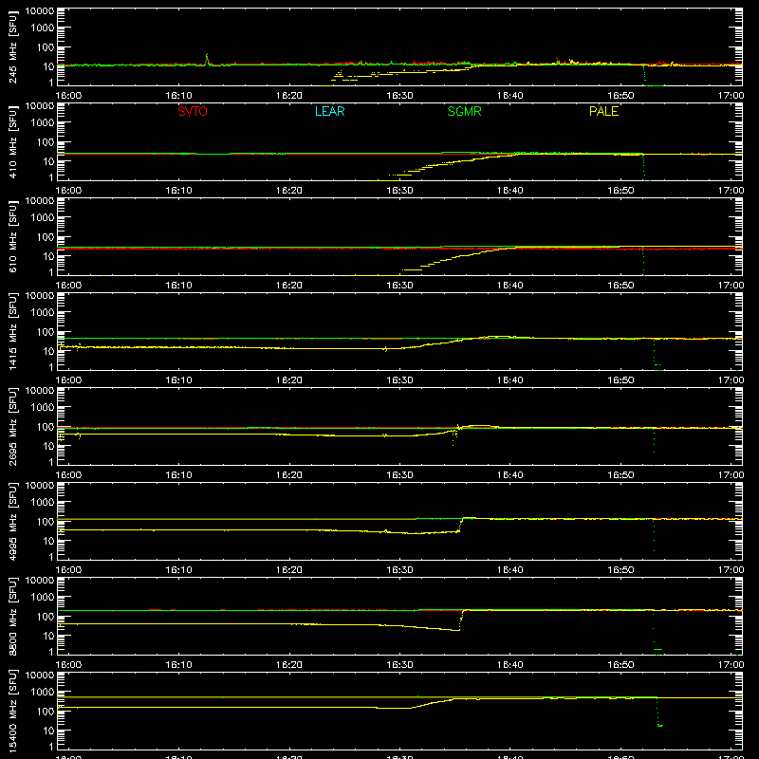Click the burst spike near 16:12 on the 245 MHz plot
Screen dimensions: 759x759
pyautogui.click(x=207, y=59)
